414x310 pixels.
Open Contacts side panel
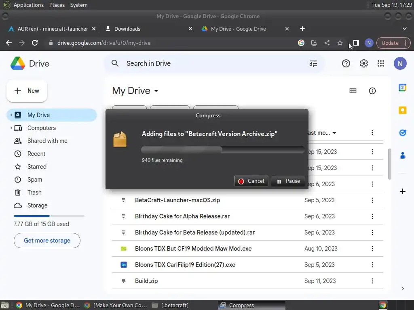402,155
